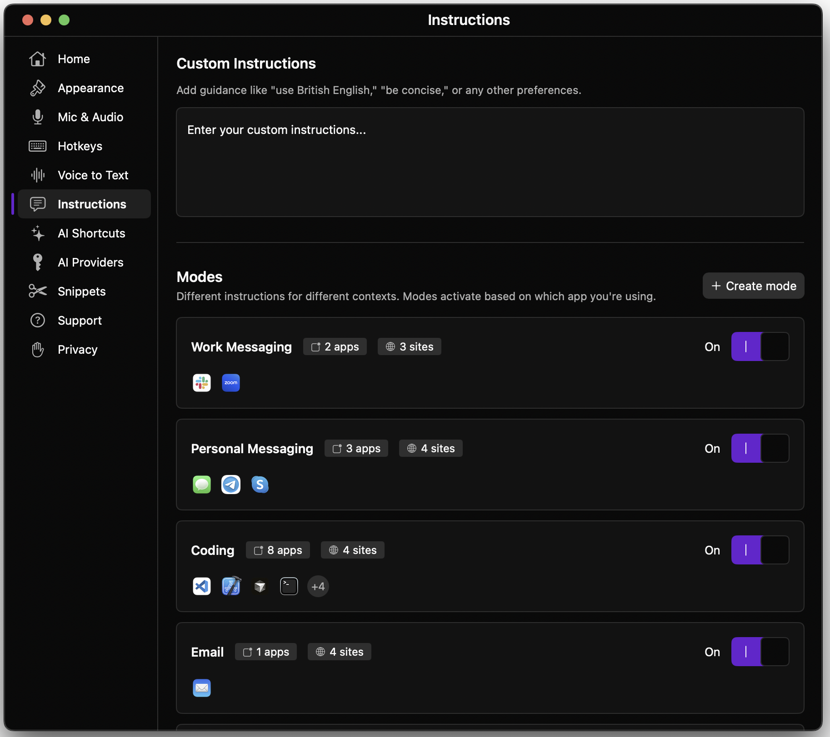The image size is (830, 737).
Task: Select the Zoom app icon in Work Messaging
Action: (230, 383)
